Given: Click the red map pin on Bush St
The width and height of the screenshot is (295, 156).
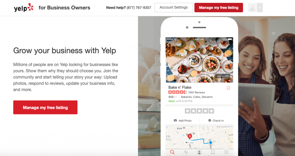Looking at the screenshot, I should click(x=190, y=137).
